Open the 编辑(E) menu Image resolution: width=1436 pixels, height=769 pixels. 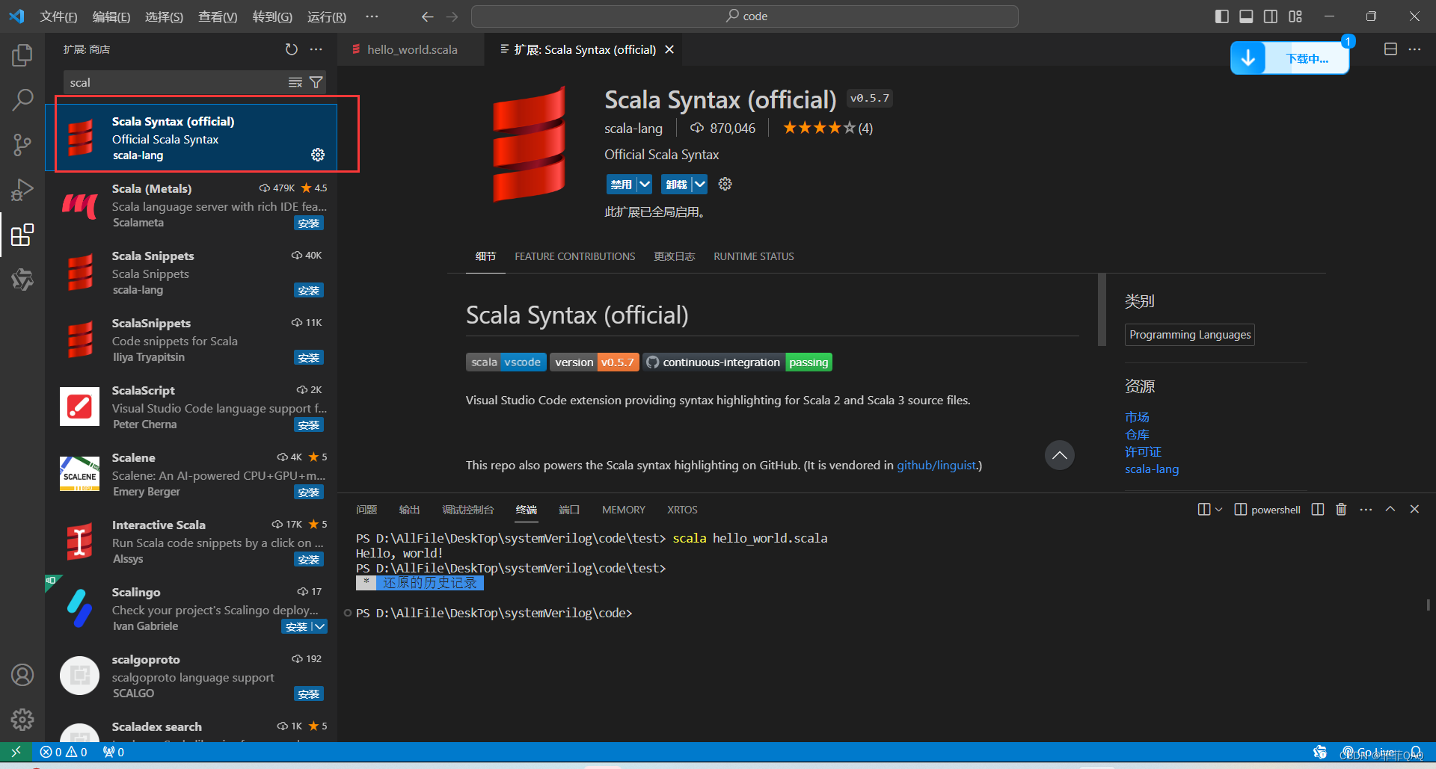click(111, 16)
